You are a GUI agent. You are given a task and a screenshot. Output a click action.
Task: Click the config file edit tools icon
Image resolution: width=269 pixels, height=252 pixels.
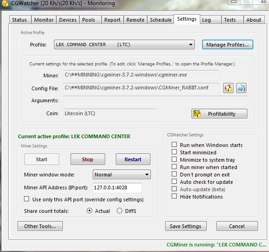(228, 88)
